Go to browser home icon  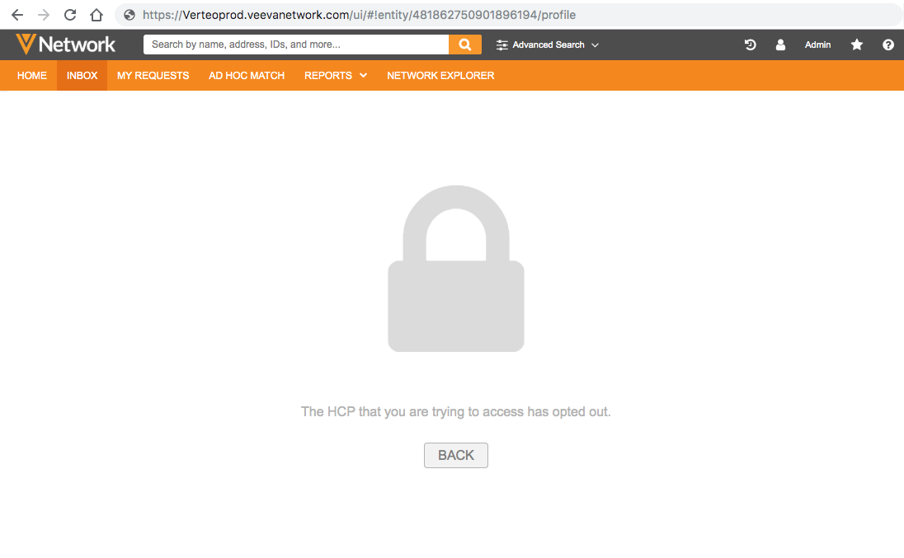pos(97,15)
